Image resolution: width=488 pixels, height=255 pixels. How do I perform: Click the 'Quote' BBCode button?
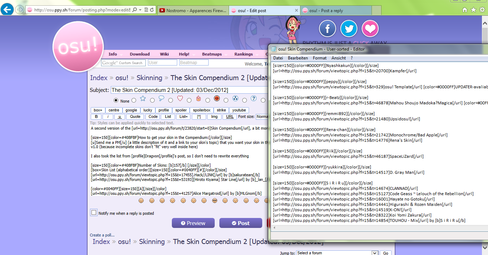pos(135,116)
